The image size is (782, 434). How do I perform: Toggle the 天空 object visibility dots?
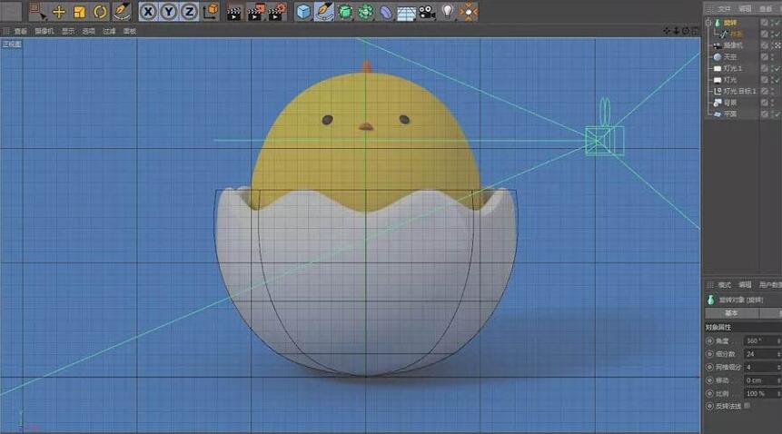[774, 57]
